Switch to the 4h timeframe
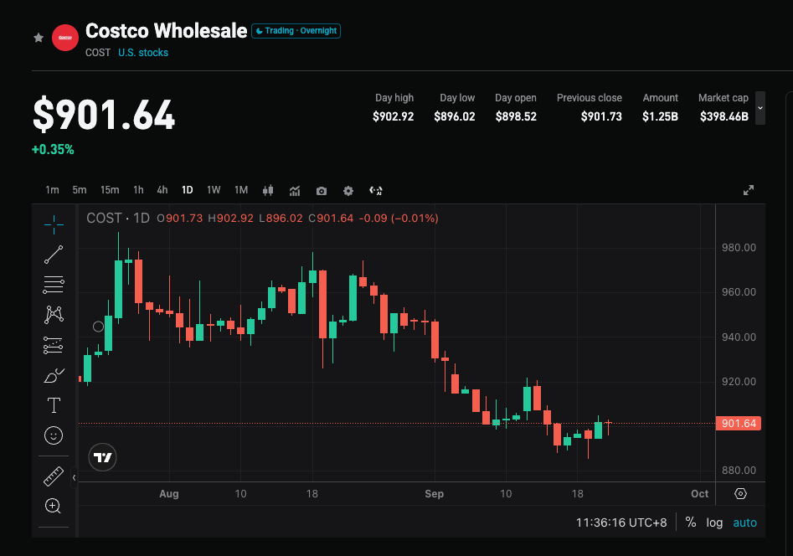Screen dimensions: 793x556 point(162,190)
